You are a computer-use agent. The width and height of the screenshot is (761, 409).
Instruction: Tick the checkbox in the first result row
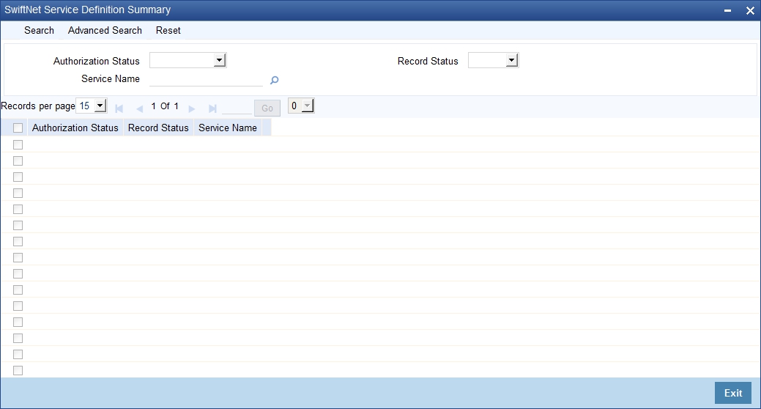click(x=18, y=144)
